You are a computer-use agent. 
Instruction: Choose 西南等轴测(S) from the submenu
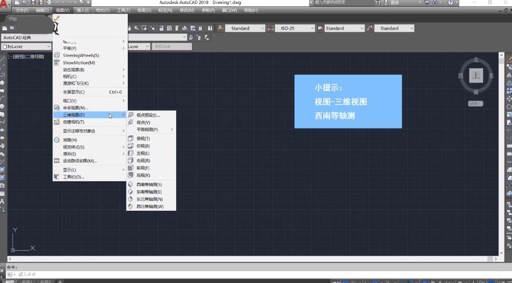coord(152,184)
